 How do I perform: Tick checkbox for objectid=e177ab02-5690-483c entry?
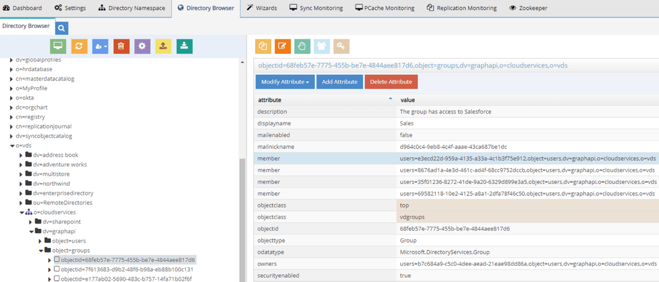point(57,278)
